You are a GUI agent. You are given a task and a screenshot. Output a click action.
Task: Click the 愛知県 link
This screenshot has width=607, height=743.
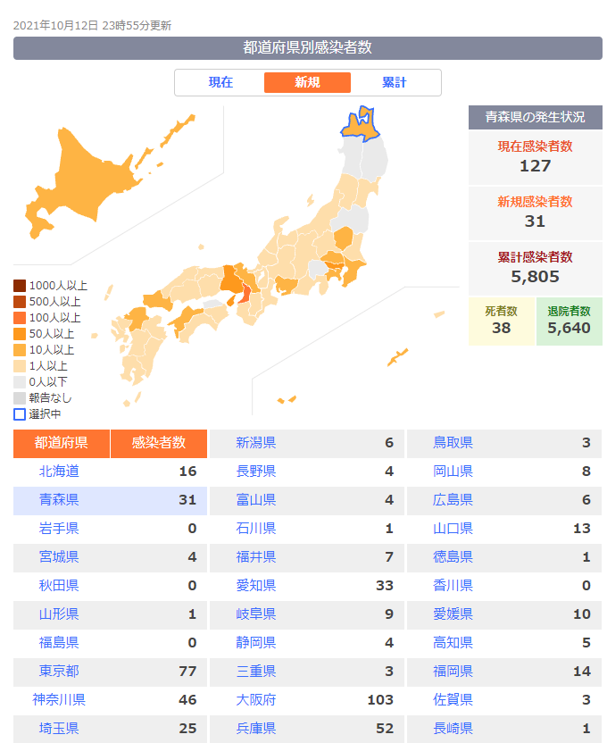pyautogui.click(x=256, y=585)
